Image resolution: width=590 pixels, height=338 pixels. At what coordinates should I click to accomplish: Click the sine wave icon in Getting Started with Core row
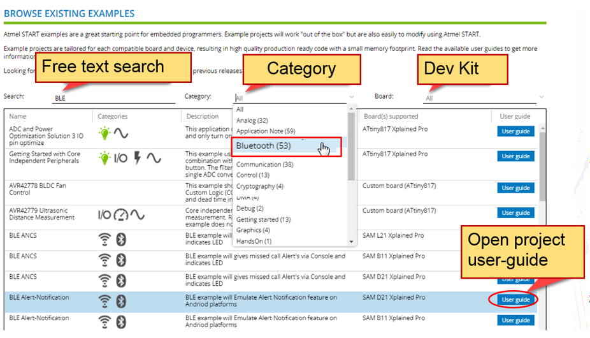(x=154, y=158)
